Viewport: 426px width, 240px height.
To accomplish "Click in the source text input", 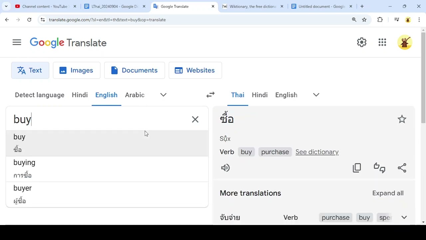I will (100, 119).
